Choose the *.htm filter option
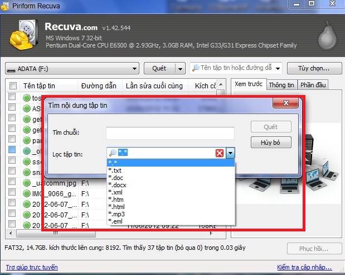The height and width of the screenshot is (275, 345). tap(171, 200)
